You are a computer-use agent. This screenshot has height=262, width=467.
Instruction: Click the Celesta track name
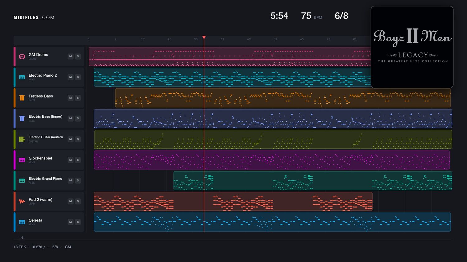click(x=35, y=220)
